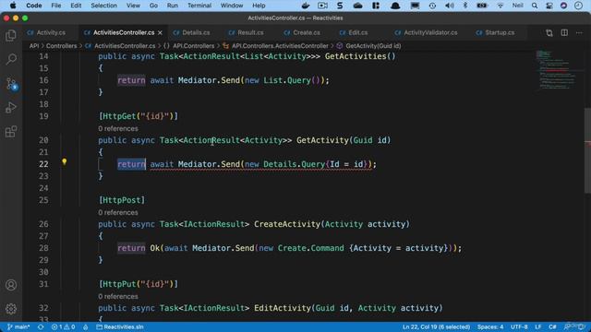Click the editor vertical scrollbar
The width and height of the screenshot is (591, 332).
click(587, 150)
